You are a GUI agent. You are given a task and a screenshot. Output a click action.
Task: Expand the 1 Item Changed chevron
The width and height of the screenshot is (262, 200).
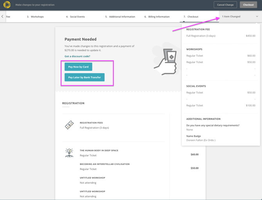[x=257, y=17]
